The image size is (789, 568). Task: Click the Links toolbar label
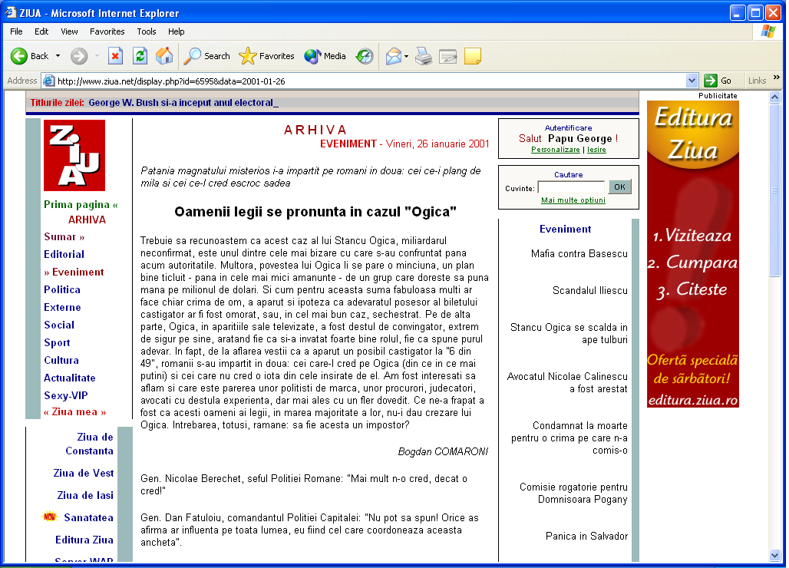tap(757, 81)
